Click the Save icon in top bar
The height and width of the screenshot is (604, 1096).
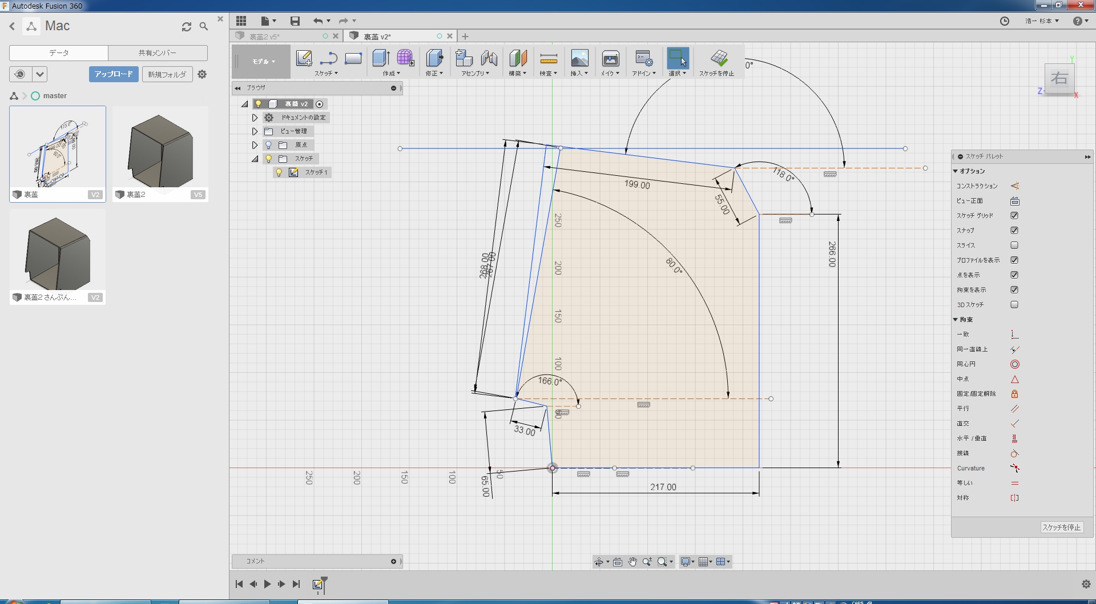coord(295,21)
